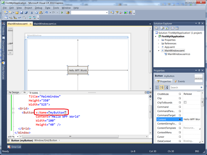Pin the Solution Explorer panel

coord(199,23)
